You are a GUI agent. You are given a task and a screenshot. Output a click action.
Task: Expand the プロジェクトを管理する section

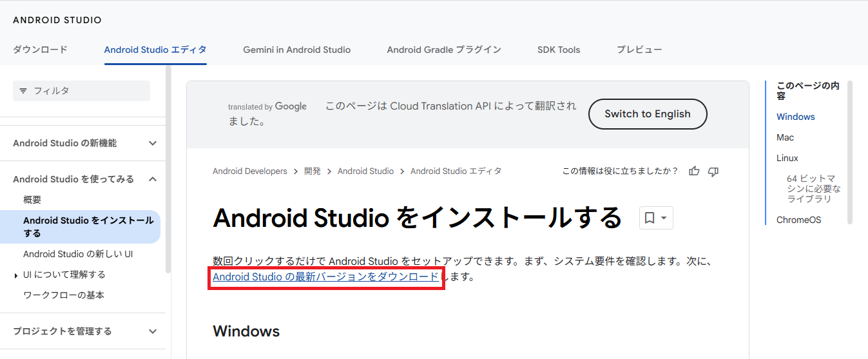(x=153, y=331)
